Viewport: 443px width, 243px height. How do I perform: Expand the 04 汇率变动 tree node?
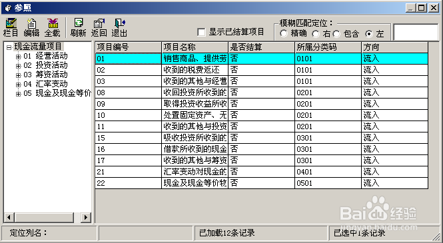[19, 85]
